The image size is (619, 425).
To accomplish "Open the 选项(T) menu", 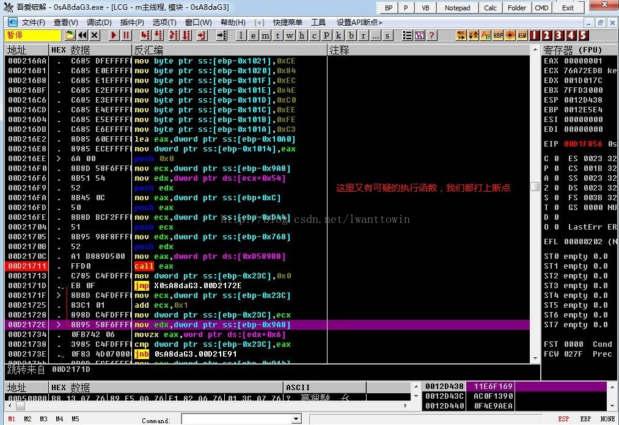I will [x=164, y=23].
